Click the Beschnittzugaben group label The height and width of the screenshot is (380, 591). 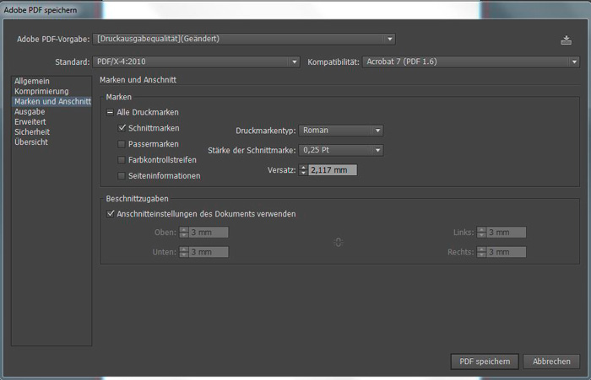[137, 198]
